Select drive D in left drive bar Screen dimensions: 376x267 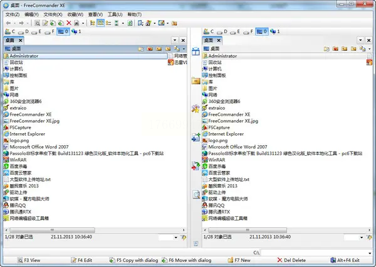coord(24,31)
